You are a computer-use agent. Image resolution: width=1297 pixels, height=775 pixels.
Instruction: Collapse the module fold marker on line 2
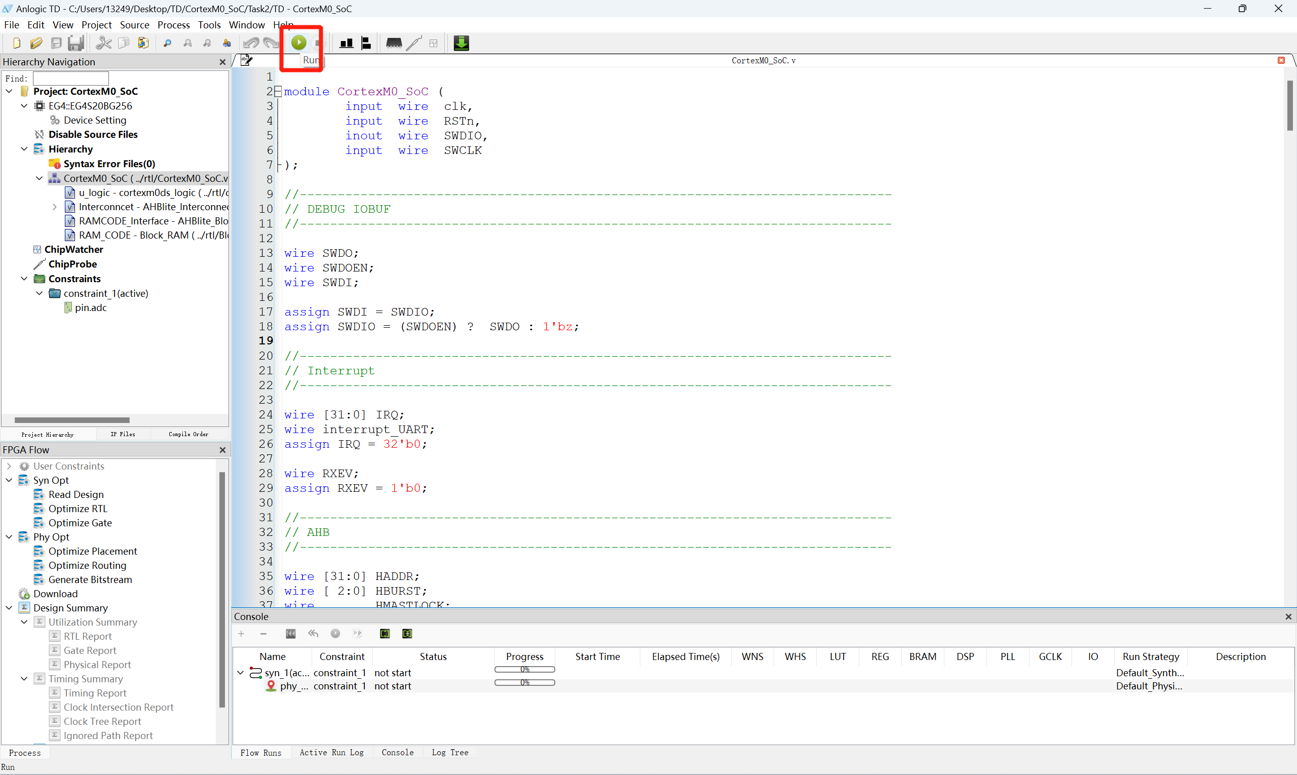278,91
